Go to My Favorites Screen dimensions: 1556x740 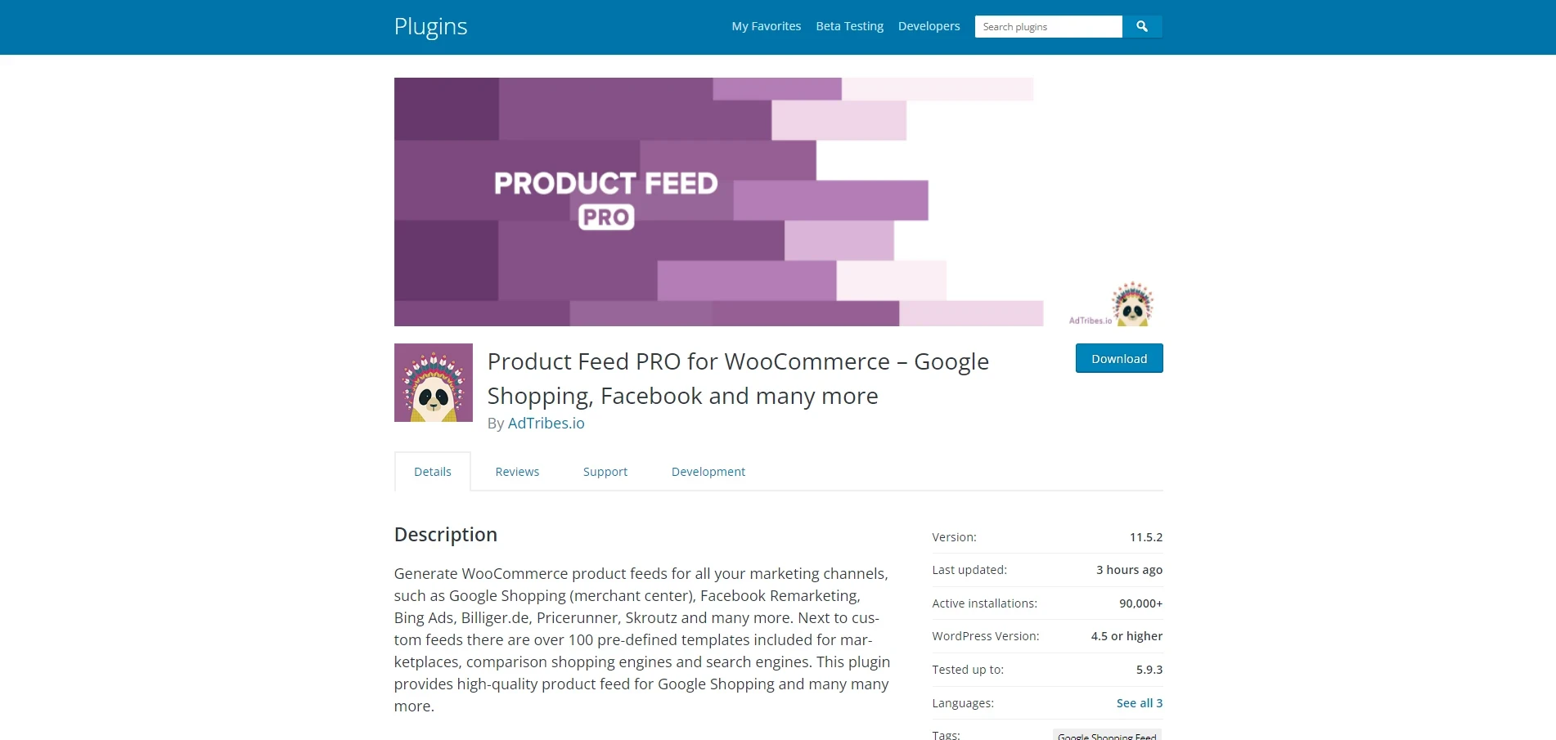coord(766,26)
